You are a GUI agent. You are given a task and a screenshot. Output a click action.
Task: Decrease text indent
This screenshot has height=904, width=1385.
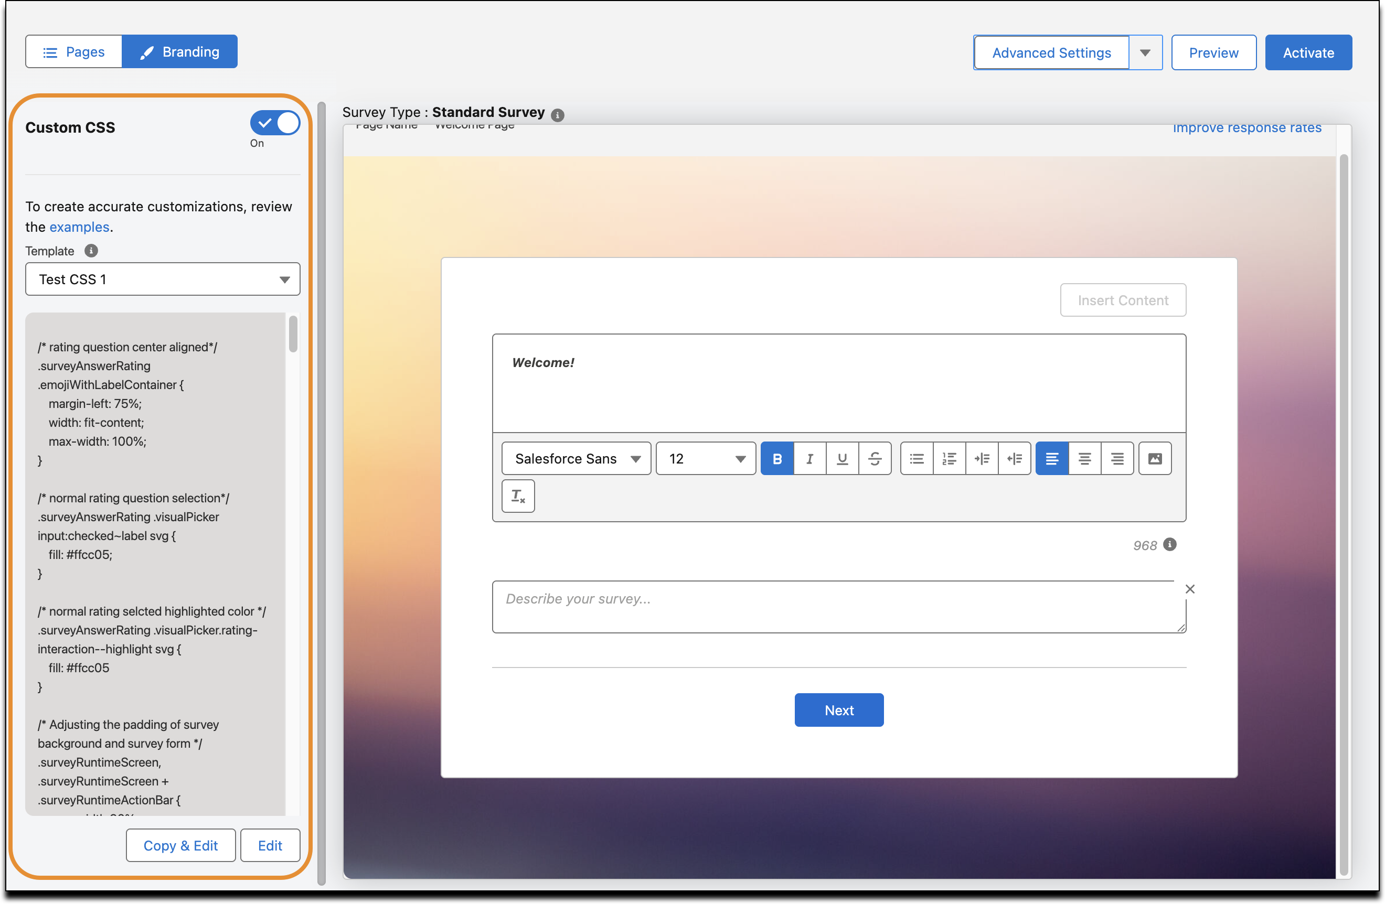coord(1014,458)
